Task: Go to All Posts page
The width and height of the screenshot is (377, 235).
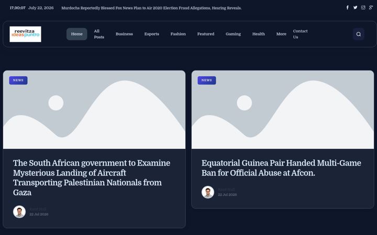Action: tap(99, 34)
